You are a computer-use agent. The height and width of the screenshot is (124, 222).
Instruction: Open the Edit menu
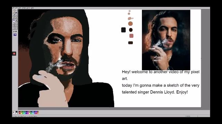tap(16, 8)
